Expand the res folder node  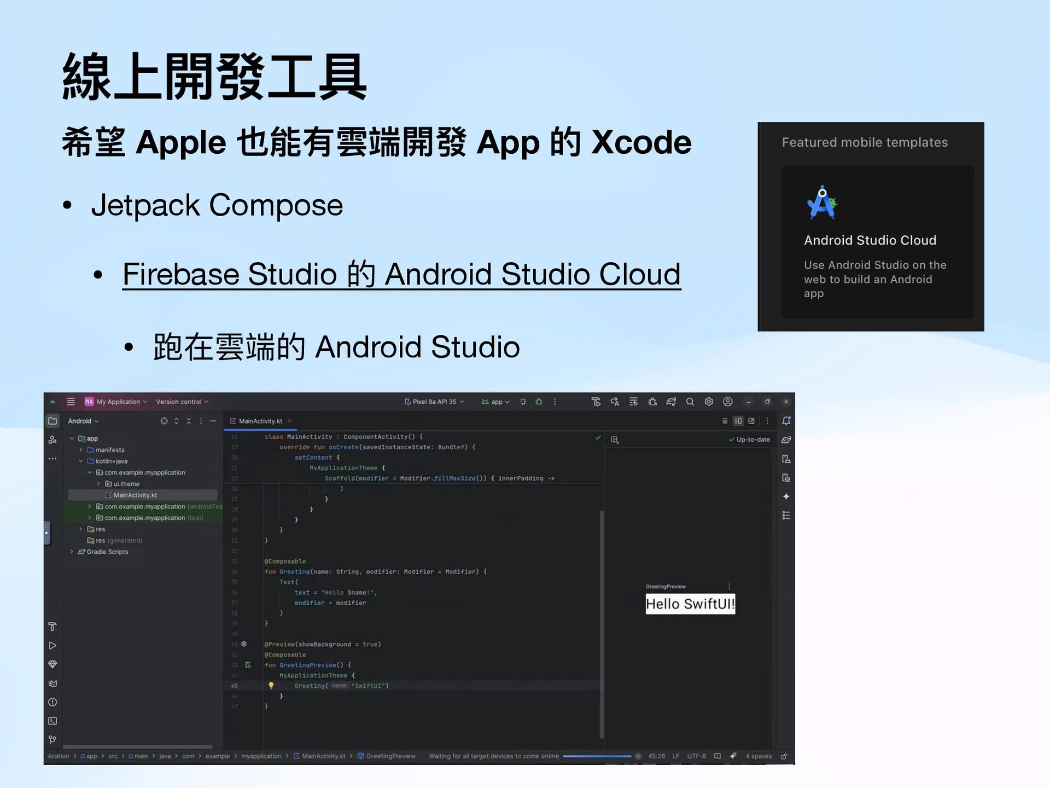click(x=80, y=529)
